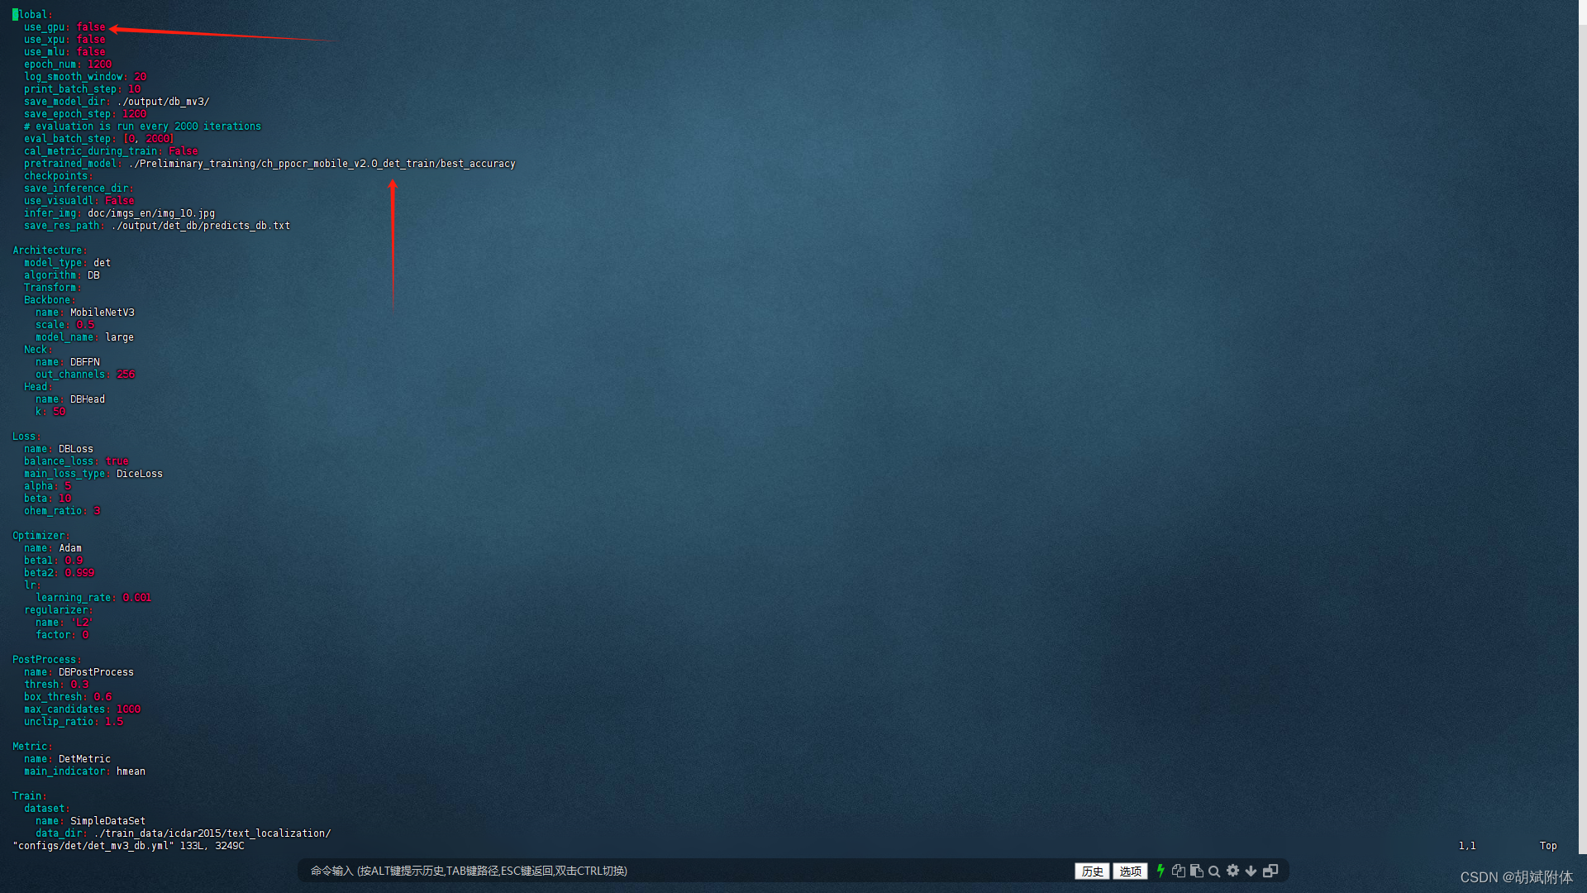Click the infer_img doc/imgs_en/img_10.jpg line
This screenshot has height=893, width=1587.
pos(119,213)
